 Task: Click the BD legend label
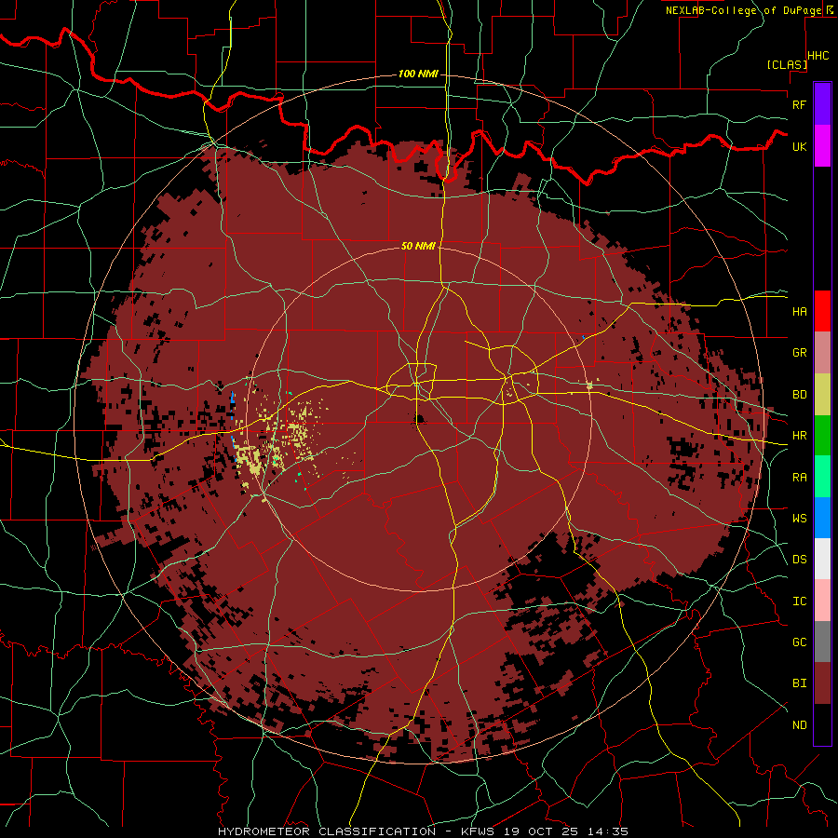[x=800, y=395]
